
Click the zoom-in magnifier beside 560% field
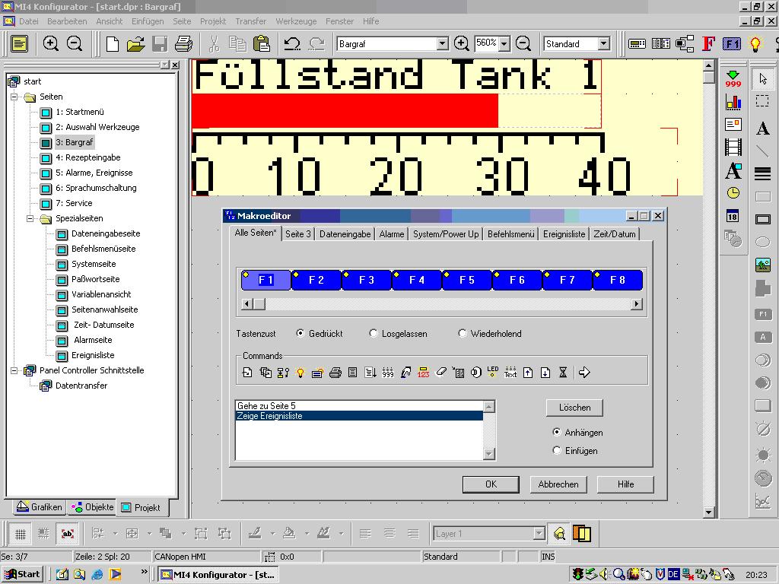tap(462, 43)
